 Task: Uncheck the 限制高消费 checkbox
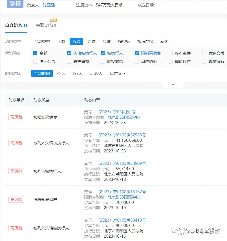pyautogui.click(x=137, y=53)
